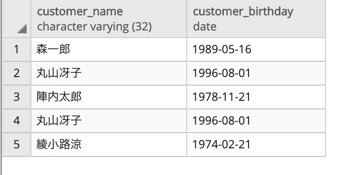Select row number 5 header
This screenshot has height=175, width=346.
click(x=17, y=145)
